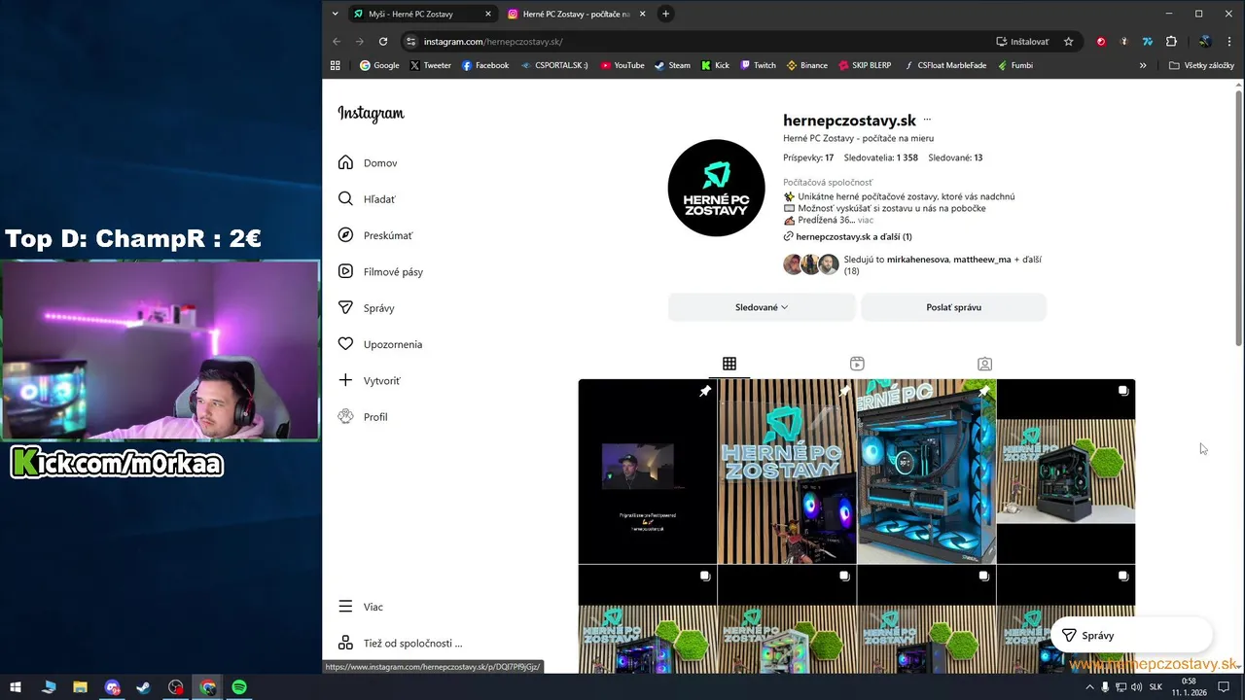Open the Preskúmať compass icon
The image size is (1245, 700).
(345, 235)
